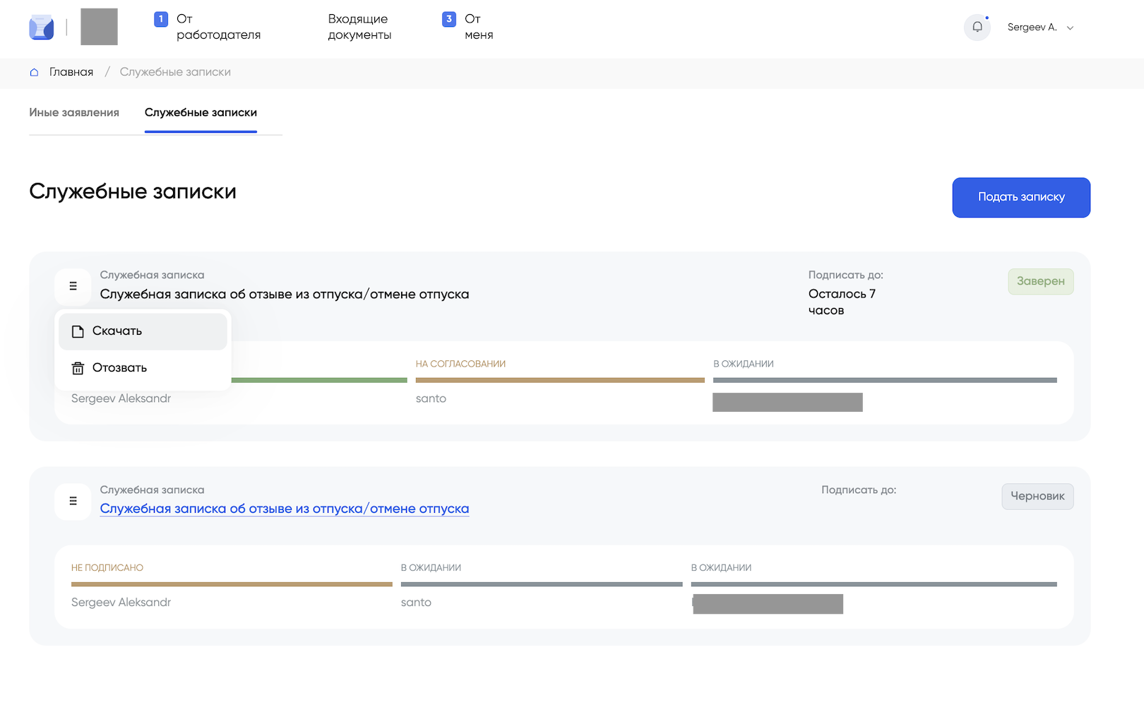Screen dimensions: 1144x705
Task: Click the НА СОГЛАСОВАНИИ progress bar
Action: coord(559,380)
